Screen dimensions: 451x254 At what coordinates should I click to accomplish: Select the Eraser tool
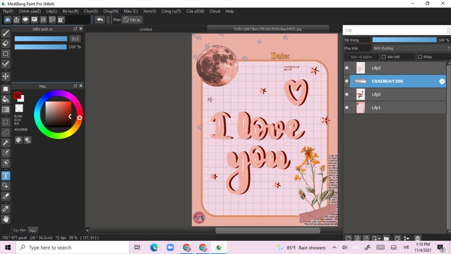click(5, 44)
